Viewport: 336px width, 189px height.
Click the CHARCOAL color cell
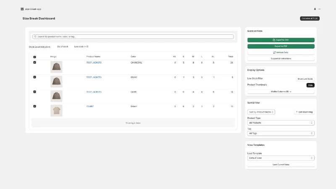tap(136, 63)
